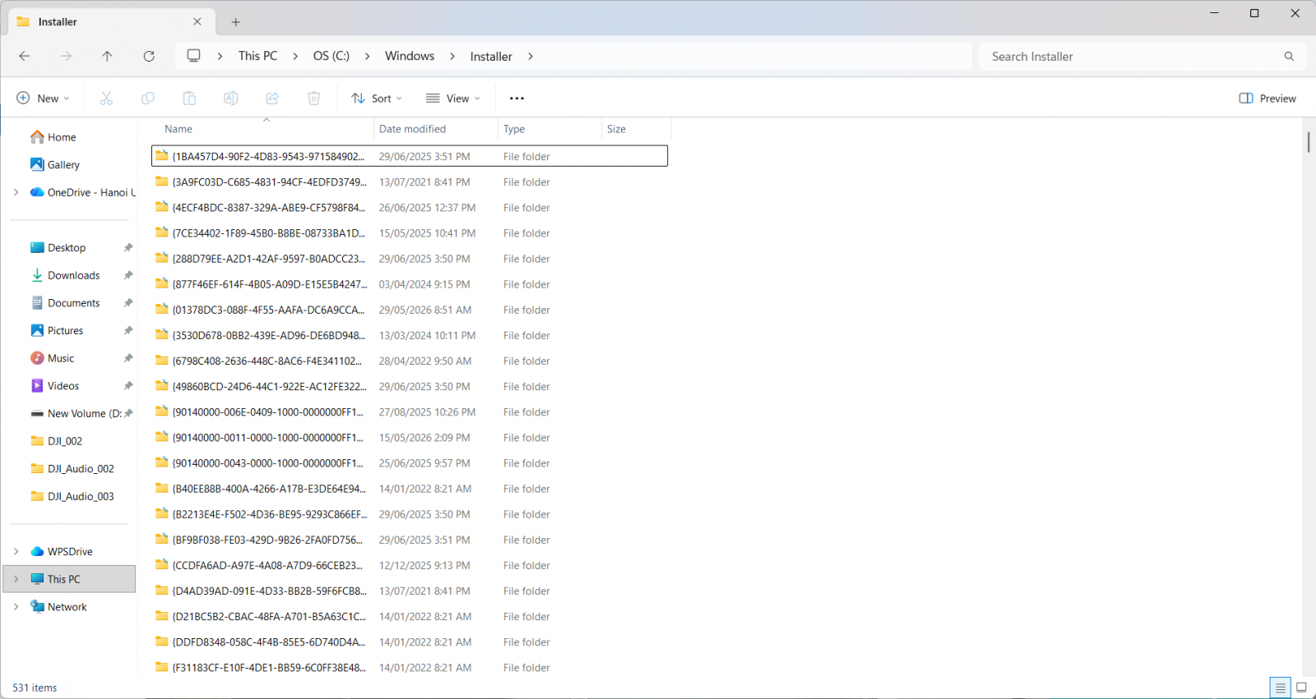The height and width of the screenshot is (699, 1316).
Task: Switch to large thumbnails view icon
Action: coord(1301,688)
